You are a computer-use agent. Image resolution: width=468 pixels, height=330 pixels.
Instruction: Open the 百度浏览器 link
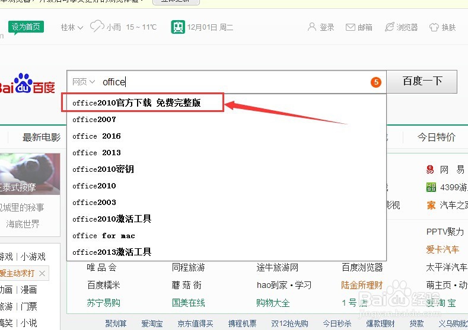click(362, 267)
